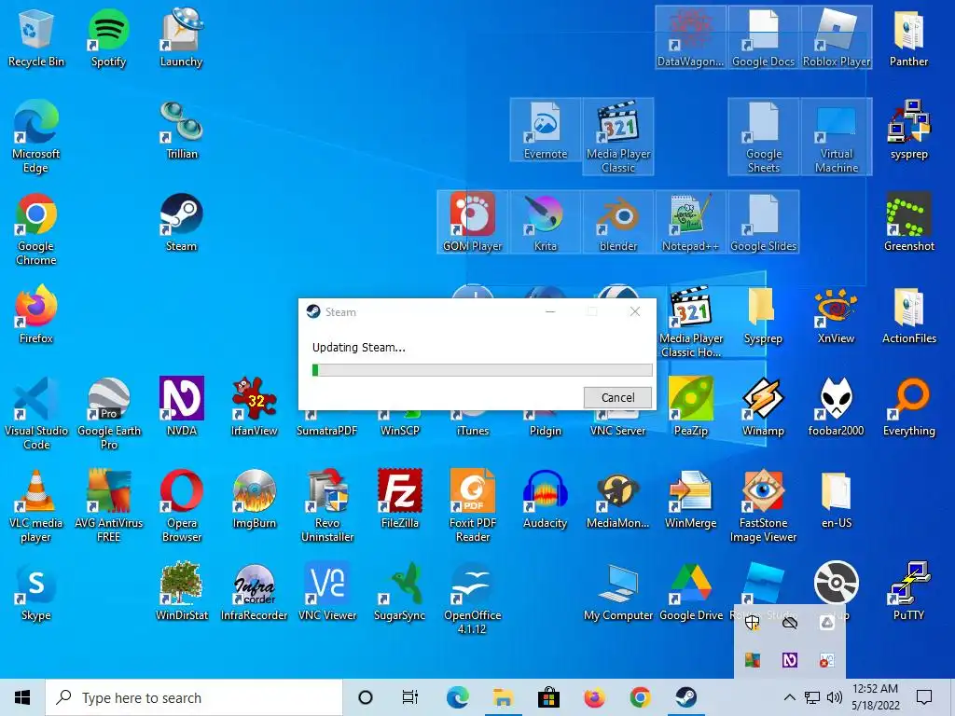Select the ImgBurn desktop shortcut
The width and height of the screenshot is (955, 716).
(254, 500)
